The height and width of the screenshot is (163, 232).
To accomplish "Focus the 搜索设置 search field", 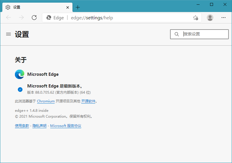I will point(199,34).
